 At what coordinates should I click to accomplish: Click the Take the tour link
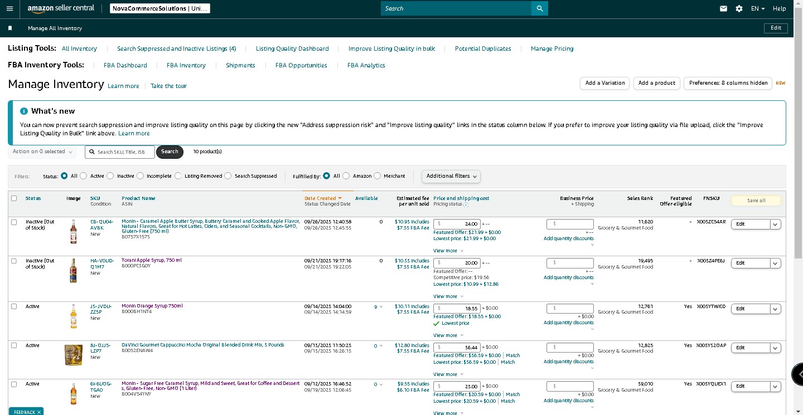(x=168, y=86)
